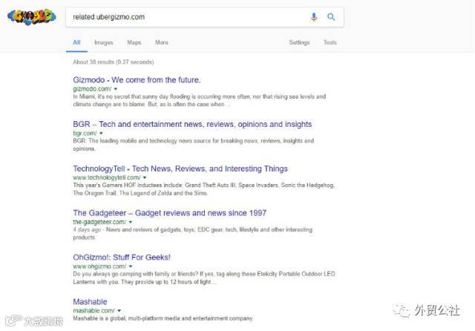The image size is (475, 331).
Task: Open the OhGizmo! Stuff For Geeks link
Action: click(x=122, y=257)
